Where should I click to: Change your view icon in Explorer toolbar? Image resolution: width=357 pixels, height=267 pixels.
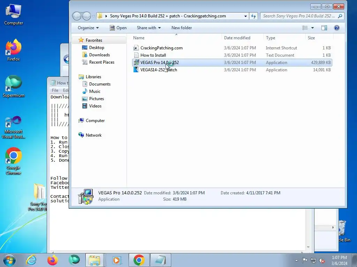point(305,28)
